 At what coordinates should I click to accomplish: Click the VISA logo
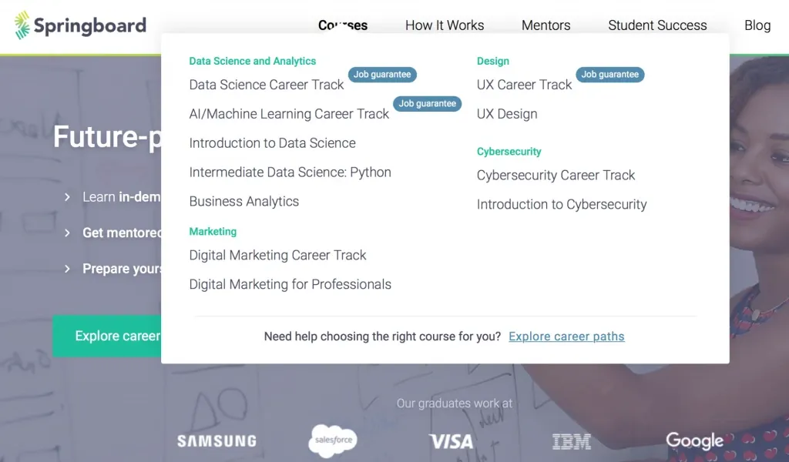(x=451, y=441)
